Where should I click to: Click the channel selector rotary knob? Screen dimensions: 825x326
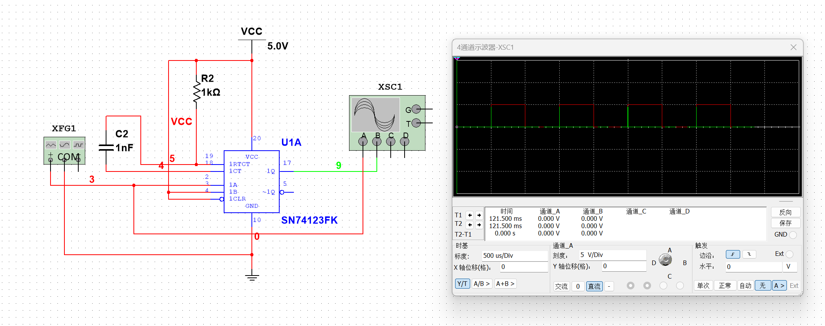[x=665, y=260]
